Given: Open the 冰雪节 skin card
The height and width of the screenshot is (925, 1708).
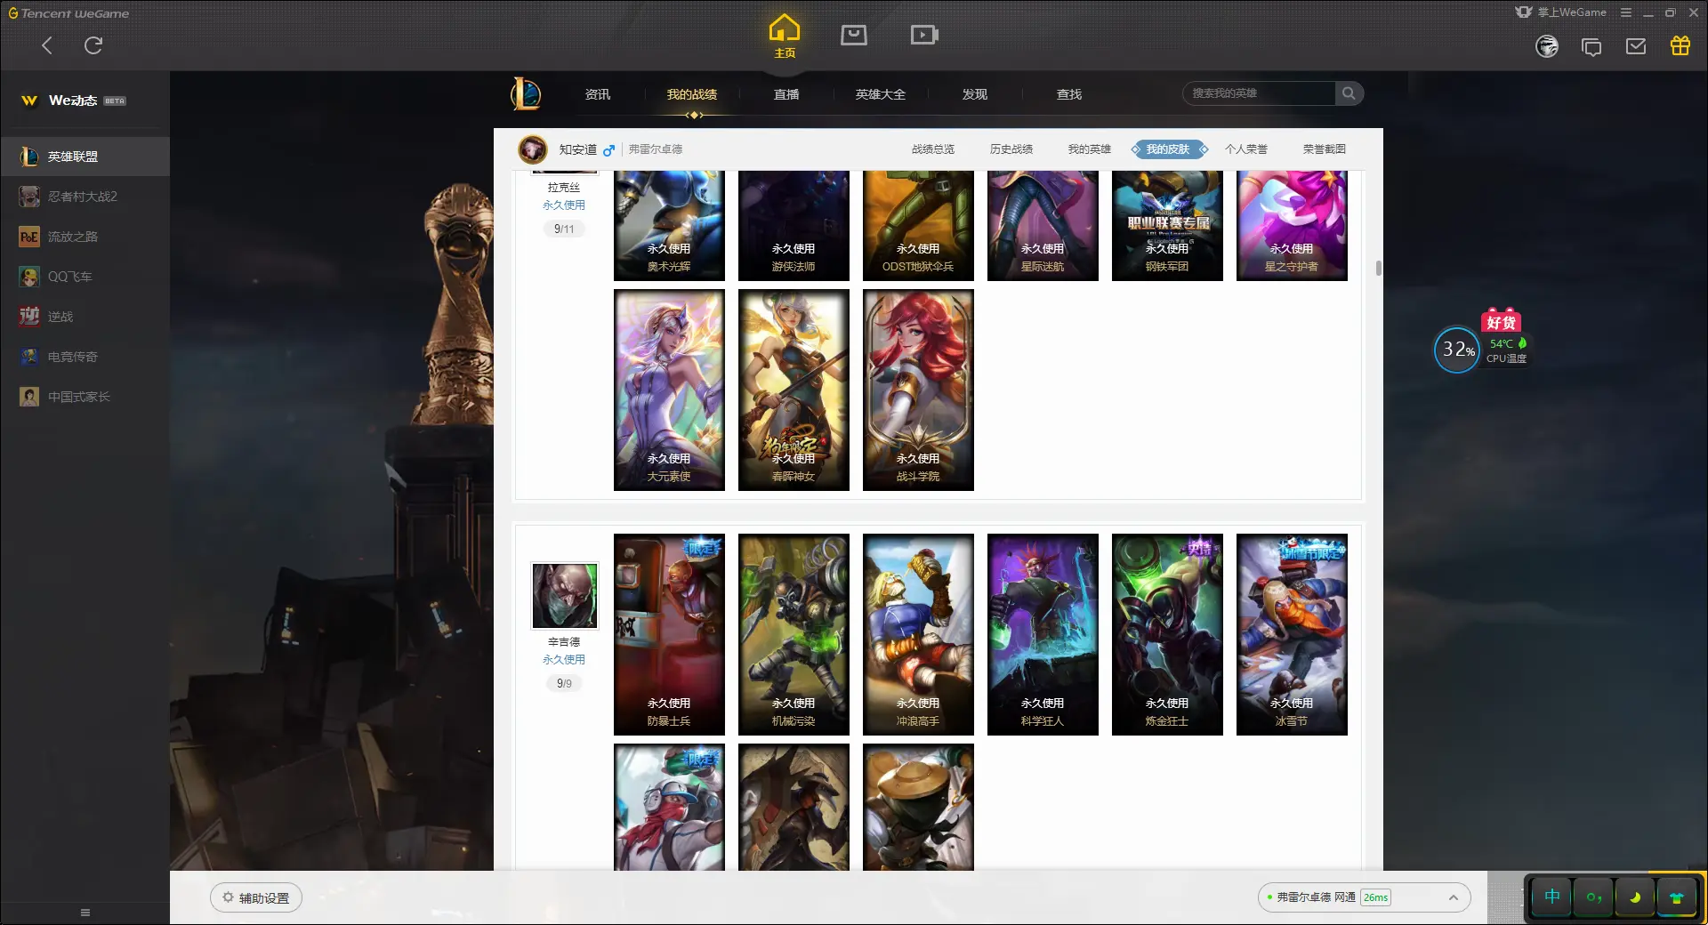Looking at the screenshot, I should click(x=1292, y=634).
